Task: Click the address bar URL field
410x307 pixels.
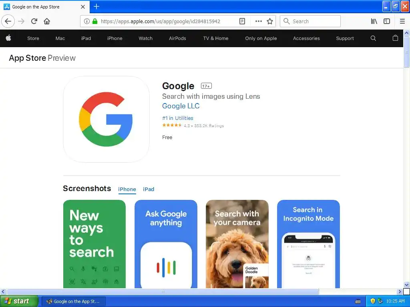Action: tap(161, 22)
